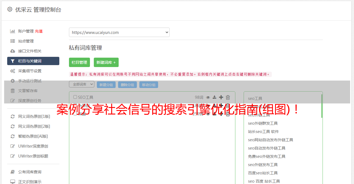Open 深度原创任务 via its edit icon
The image size is (354, 184).
click(13, 101)
